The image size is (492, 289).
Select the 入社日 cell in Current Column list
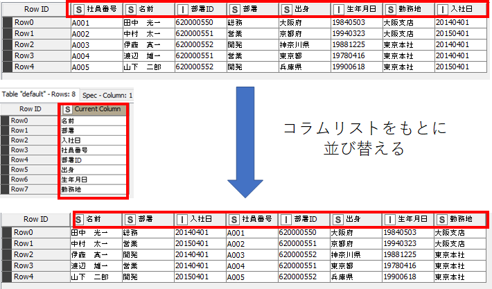coord(94,140)
